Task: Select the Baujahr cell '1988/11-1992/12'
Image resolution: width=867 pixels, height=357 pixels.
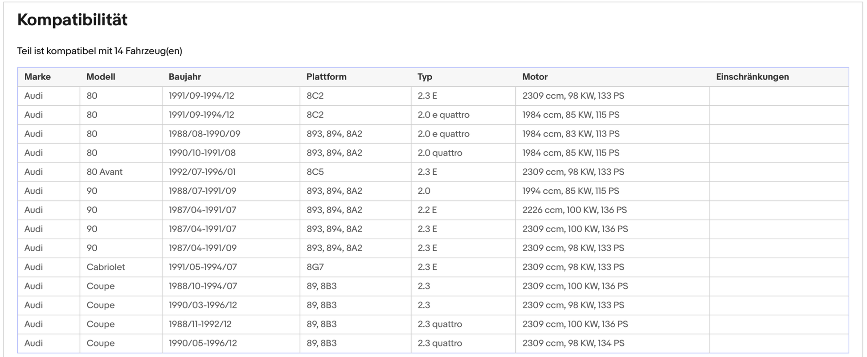Action: coord(200,324)
